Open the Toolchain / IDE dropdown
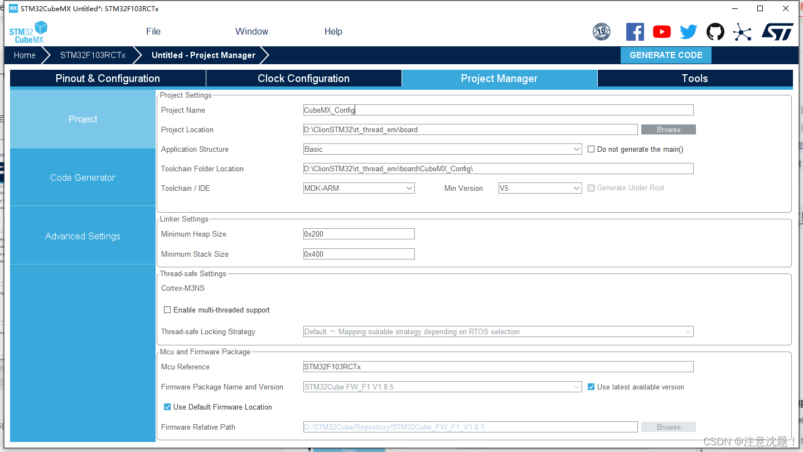Image resolution: width=803 pixels, height=452 pixels. 359,188
